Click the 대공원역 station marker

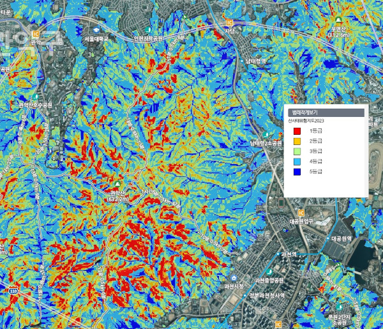(x=328, y=238)
